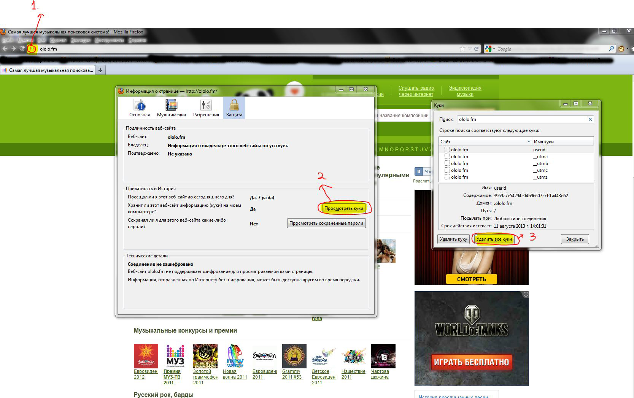Click the browser Forward arrow

click(13, 49)
